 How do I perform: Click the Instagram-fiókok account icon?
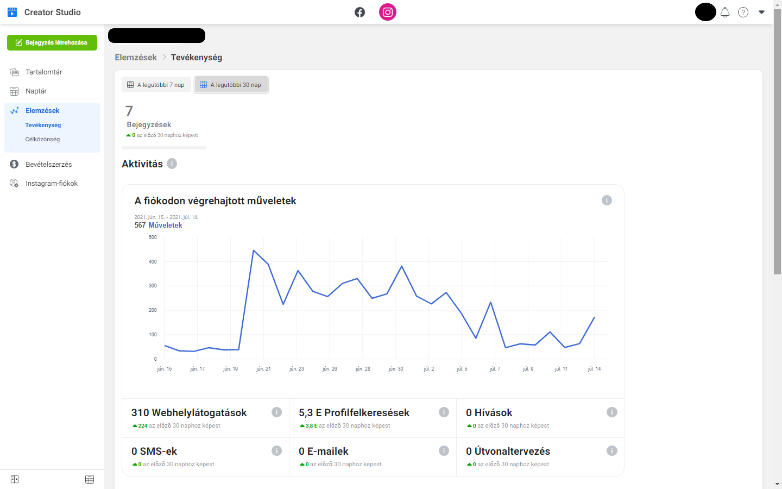[x=14, y=183]
